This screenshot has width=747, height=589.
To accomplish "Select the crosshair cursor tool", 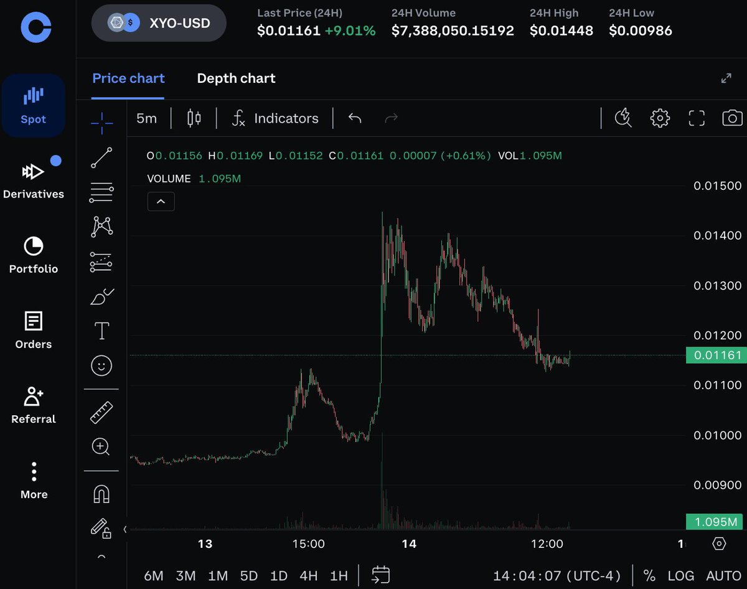I will [x=101, y=123].
